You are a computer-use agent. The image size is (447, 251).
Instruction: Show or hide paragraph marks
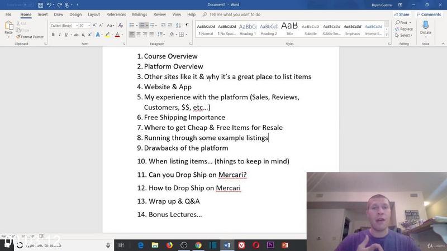coord(187,25)
